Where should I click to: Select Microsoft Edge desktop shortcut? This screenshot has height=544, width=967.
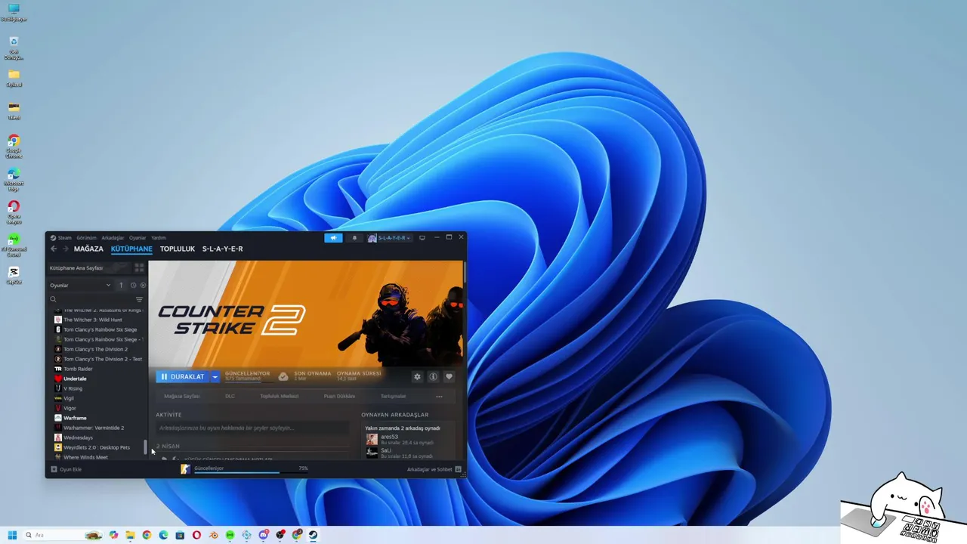coord(14,178)
